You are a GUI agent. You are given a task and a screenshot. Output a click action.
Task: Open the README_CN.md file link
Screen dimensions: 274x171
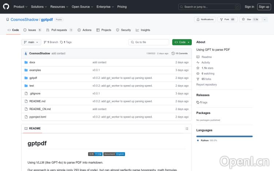(x=40, y=109)
